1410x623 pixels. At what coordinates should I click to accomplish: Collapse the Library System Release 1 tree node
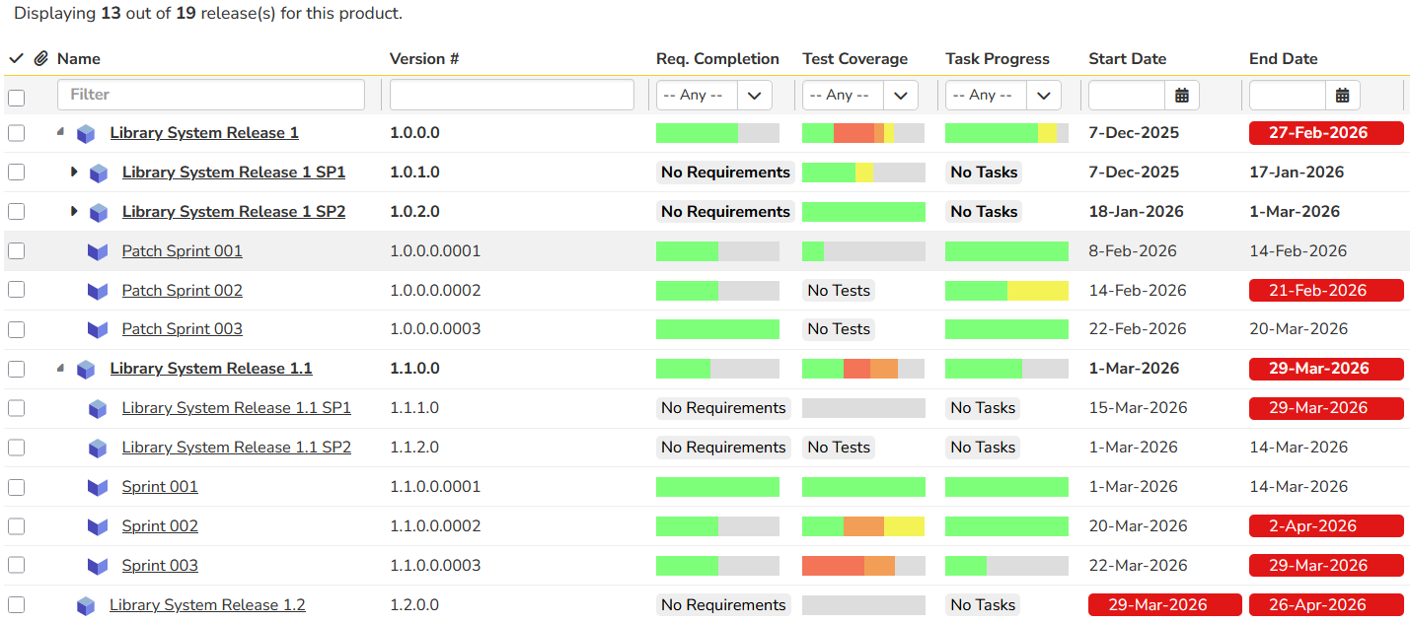tap(62, 132)
